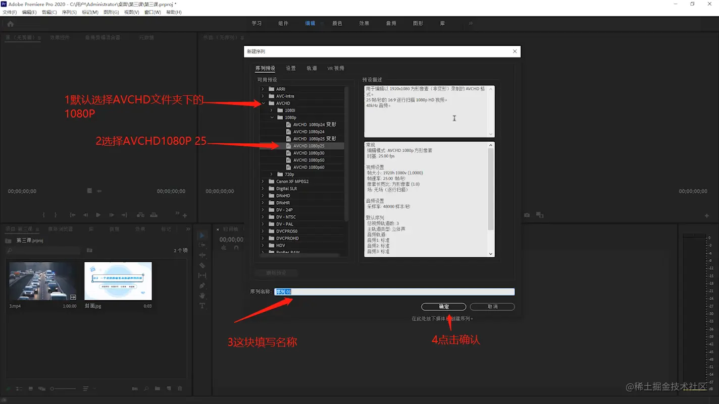
Task: Select the Razor tool
Action: [x=202, y=265]
